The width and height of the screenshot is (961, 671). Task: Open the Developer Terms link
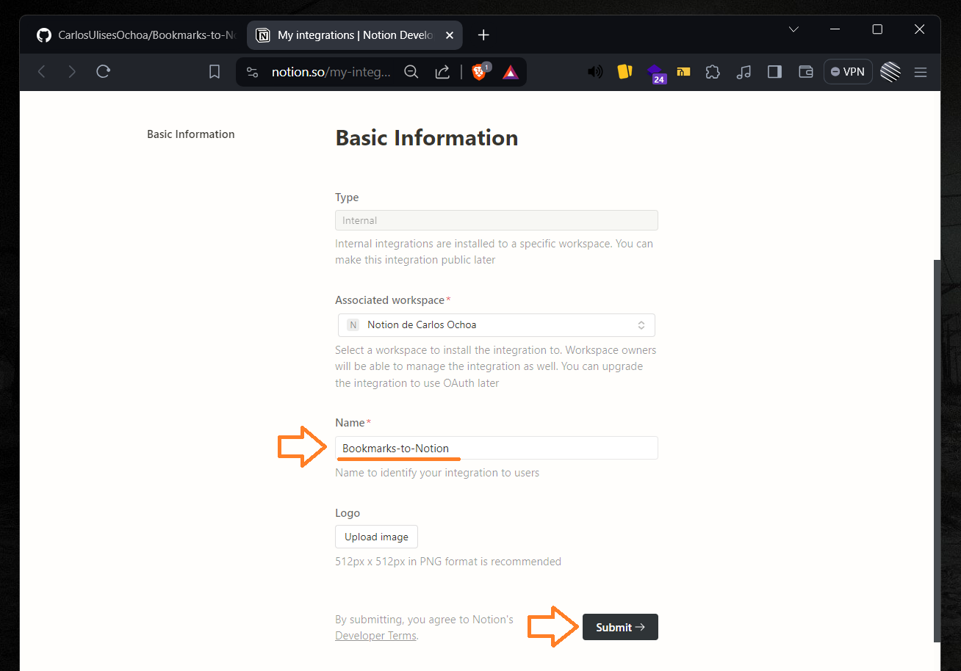tap(375, 636)
